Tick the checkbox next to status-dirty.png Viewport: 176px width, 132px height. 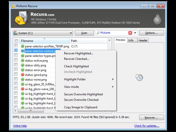[x=16, y=65]
